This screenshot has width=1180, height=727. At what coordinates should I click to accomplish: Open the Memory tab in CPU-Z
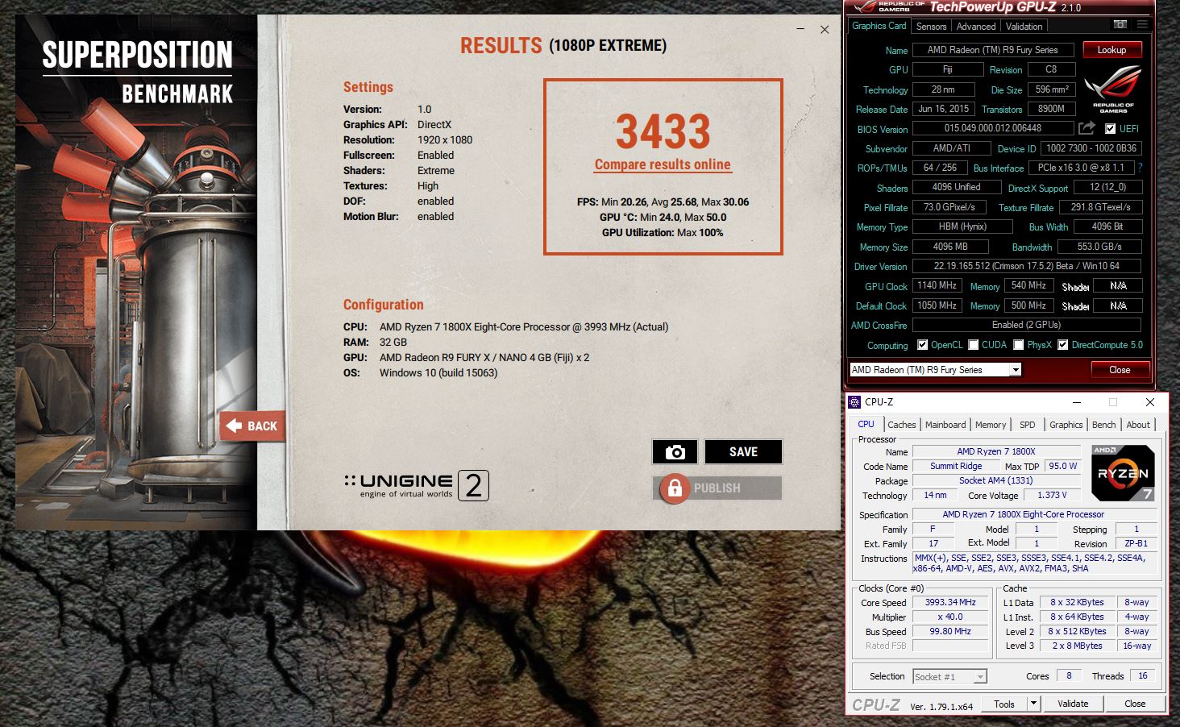pos(991,425)
